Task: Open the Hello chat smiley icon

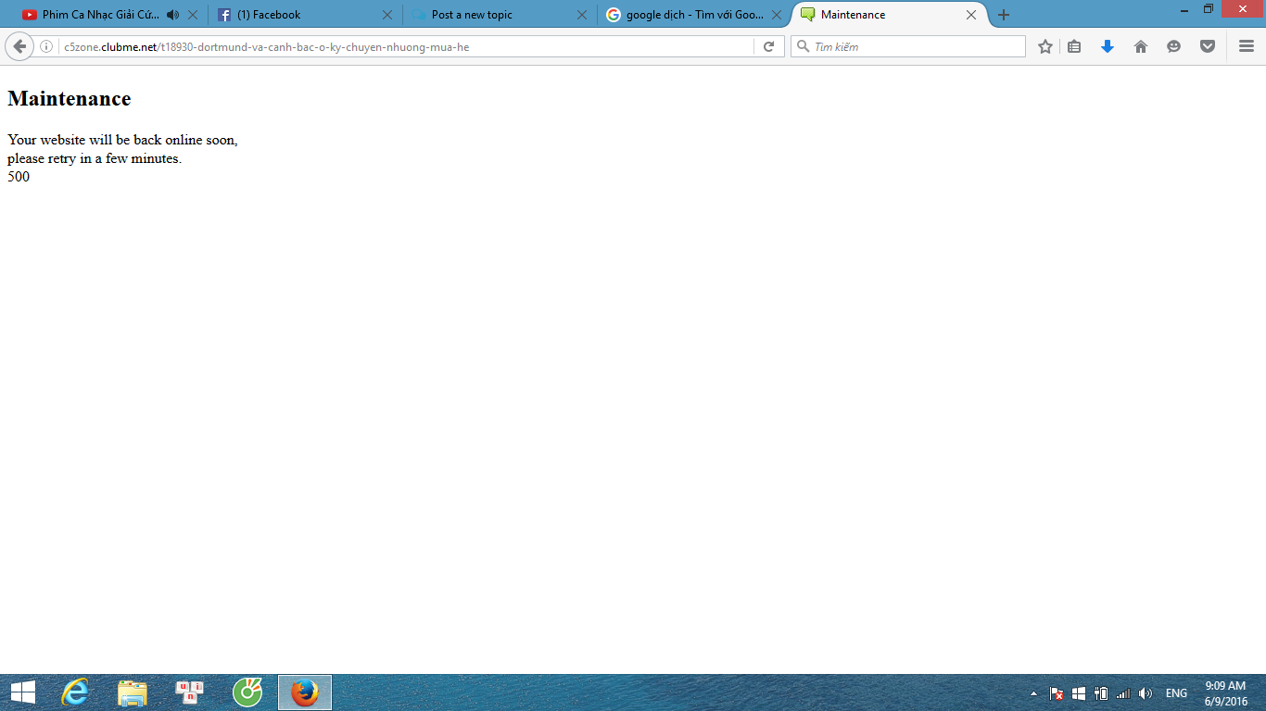Action: point(1173,46)
